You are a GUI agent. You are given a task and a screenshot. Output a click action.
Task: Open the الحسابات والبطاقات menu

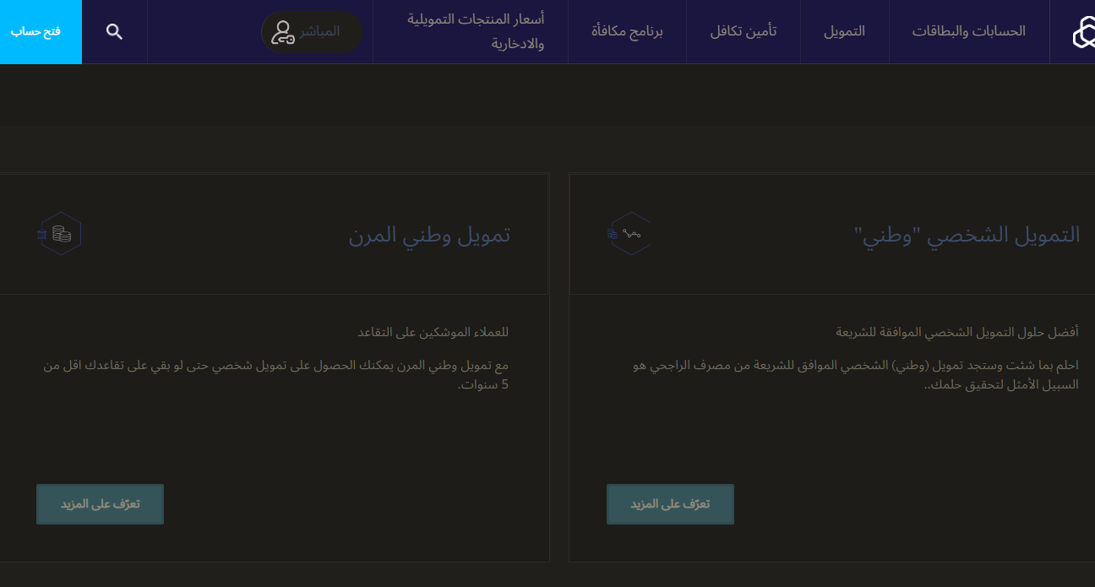click(x=969, y=31)
